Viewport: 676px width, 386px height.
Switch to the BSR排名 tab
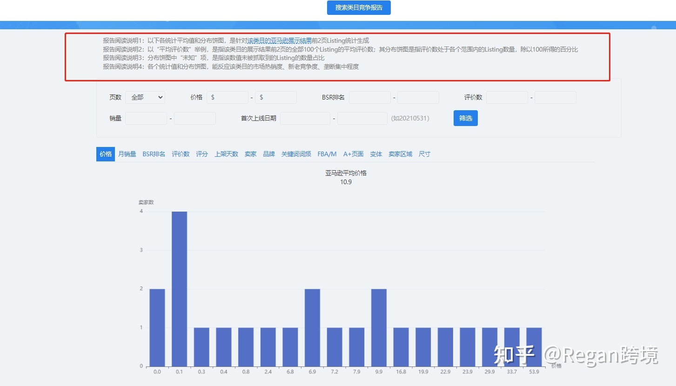point(154,154)
